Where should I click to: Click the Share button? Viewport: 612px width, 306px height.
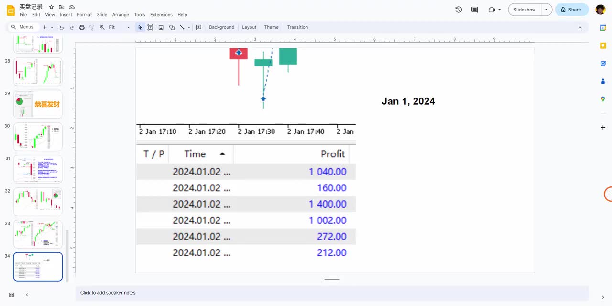(571, 10)
